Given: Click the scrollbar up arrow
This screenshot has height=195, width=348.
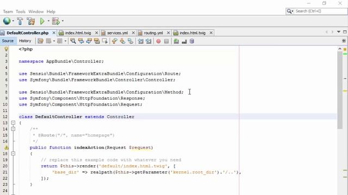Looking at the screenshot, I should point(340,49).
